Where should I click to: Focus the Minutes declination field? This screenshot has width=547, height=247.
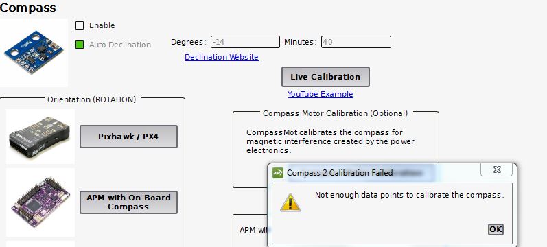coord(356,42)
